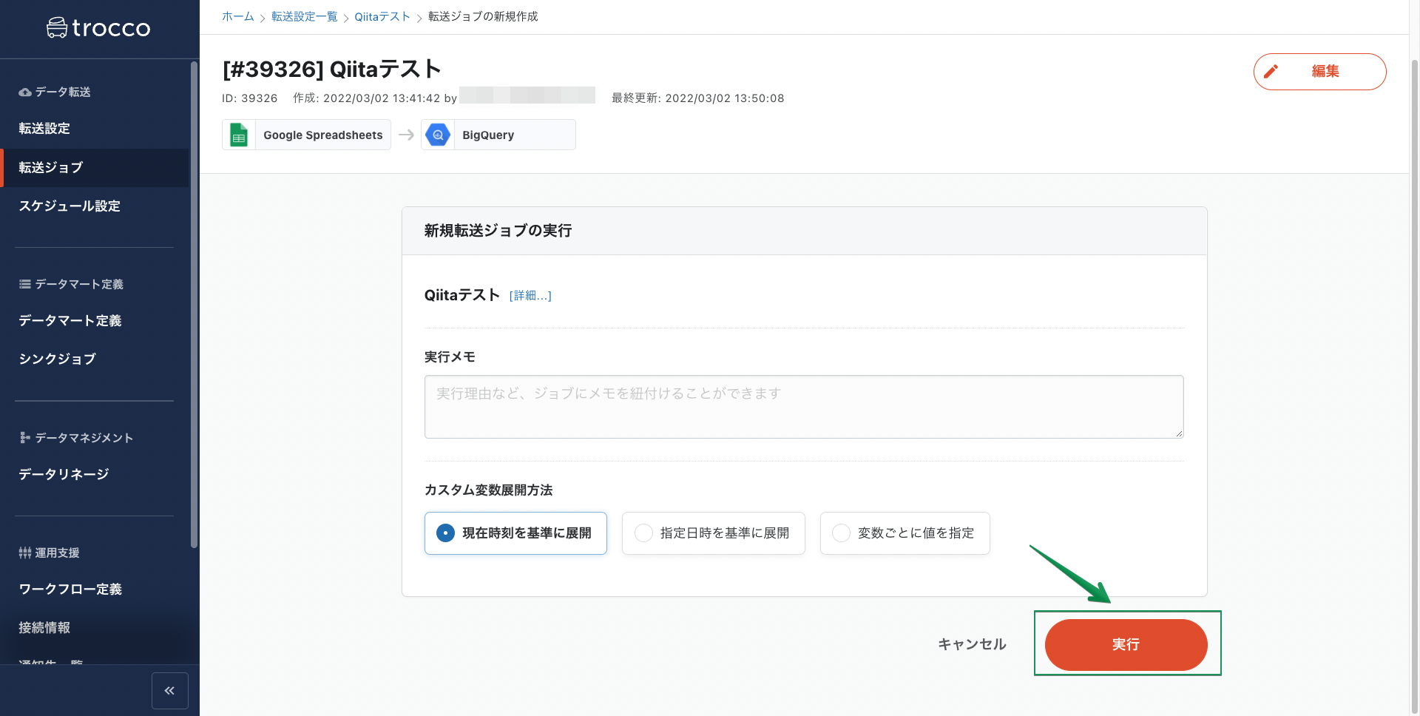The image size is (1420, 716).
Task: Select 変数ごとに値を指定 radio option
Action: pyautogui.click(x=905, y=533)
